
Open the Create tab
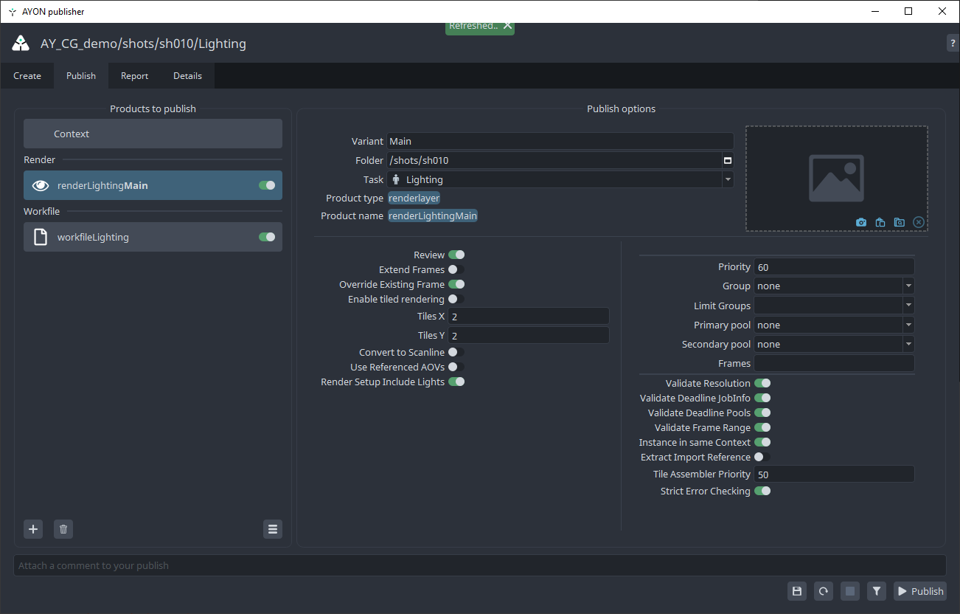click(x=27, y=76)
